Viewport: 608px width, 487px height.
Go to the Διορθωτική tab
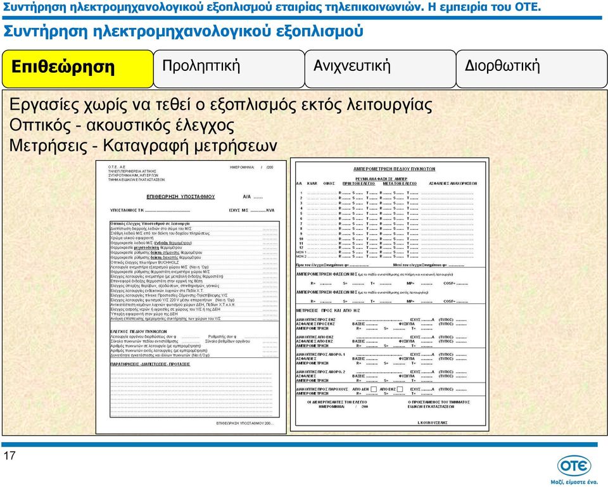[531, 68]
